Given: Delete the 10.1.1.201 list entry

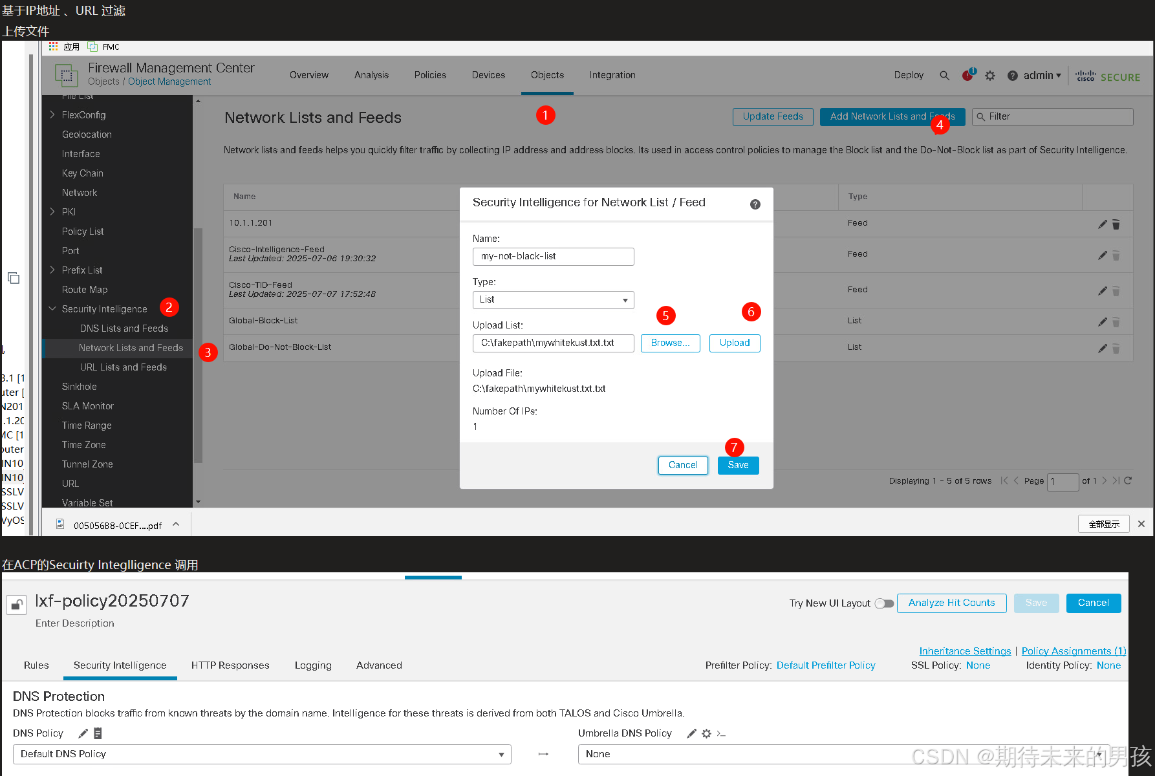Looking at the screenshot, I should (x=1116, y=224).
